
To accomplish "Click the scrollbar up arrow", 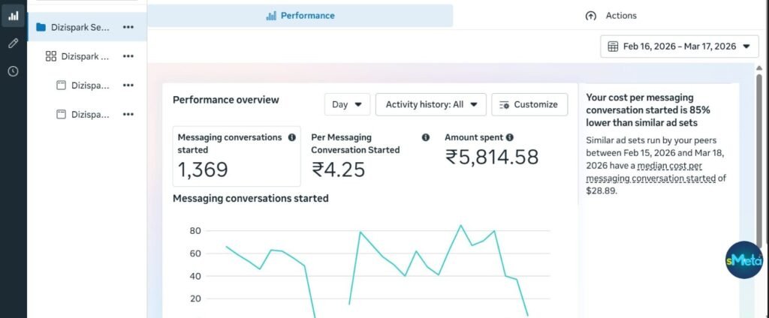I will (759, 67).
